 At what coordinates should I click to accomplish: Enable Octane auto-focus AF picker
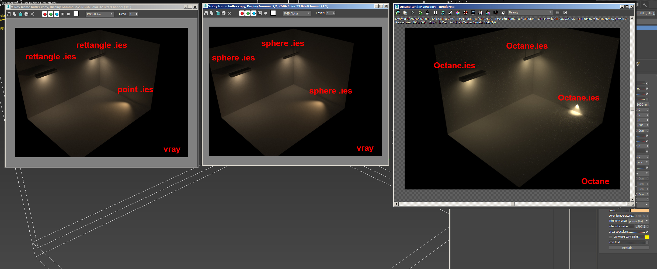coord(450,13)
